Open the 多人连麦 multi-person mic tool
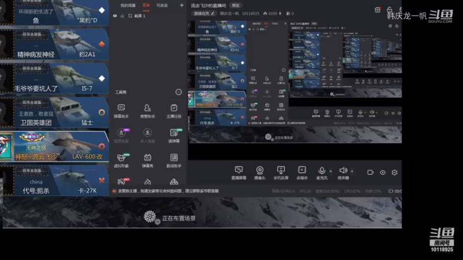The image size is (463, 260). pyautogui.click(x=148, y=136)
